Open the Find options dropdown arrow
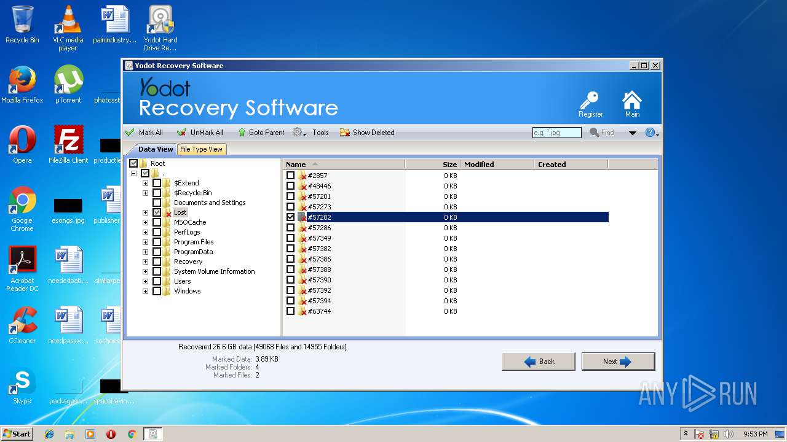This screenshot has height=442, width=787. (x=632, y=133)
